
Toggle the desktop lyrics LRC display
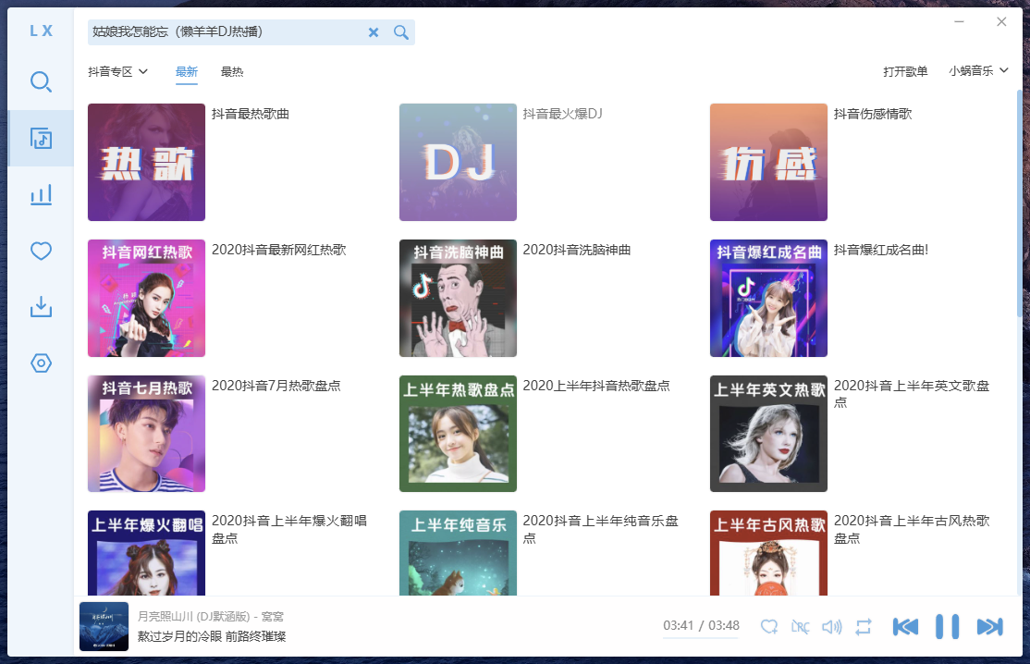click(x=801, y=627)
